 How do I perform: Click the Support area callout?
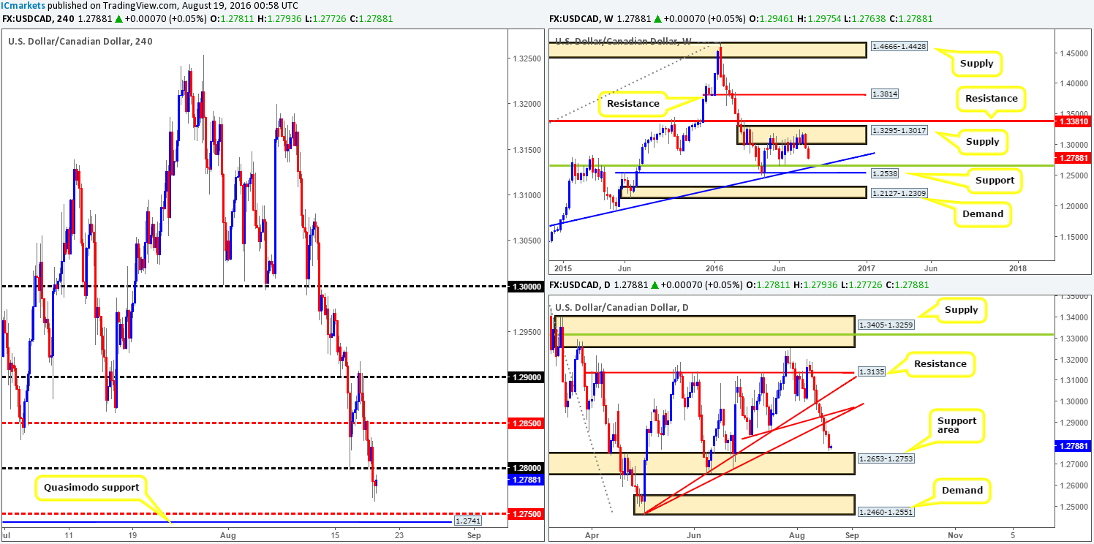point(957,426)
